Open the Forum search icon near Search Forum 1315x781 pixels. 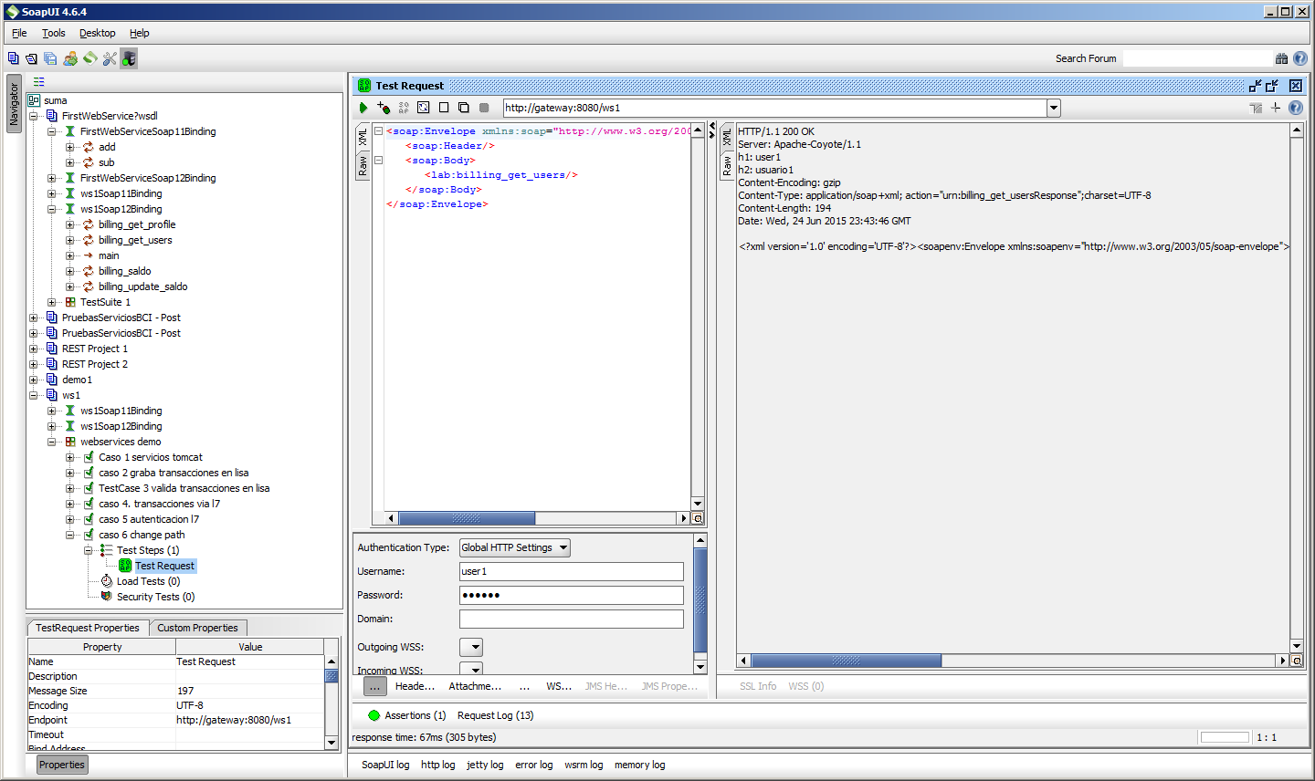[x=1282, y=57]
